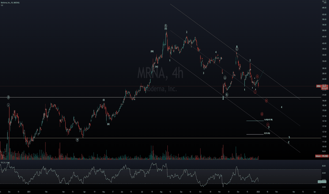
Task: Select the circled b wave label
Action: pos(227,95)
